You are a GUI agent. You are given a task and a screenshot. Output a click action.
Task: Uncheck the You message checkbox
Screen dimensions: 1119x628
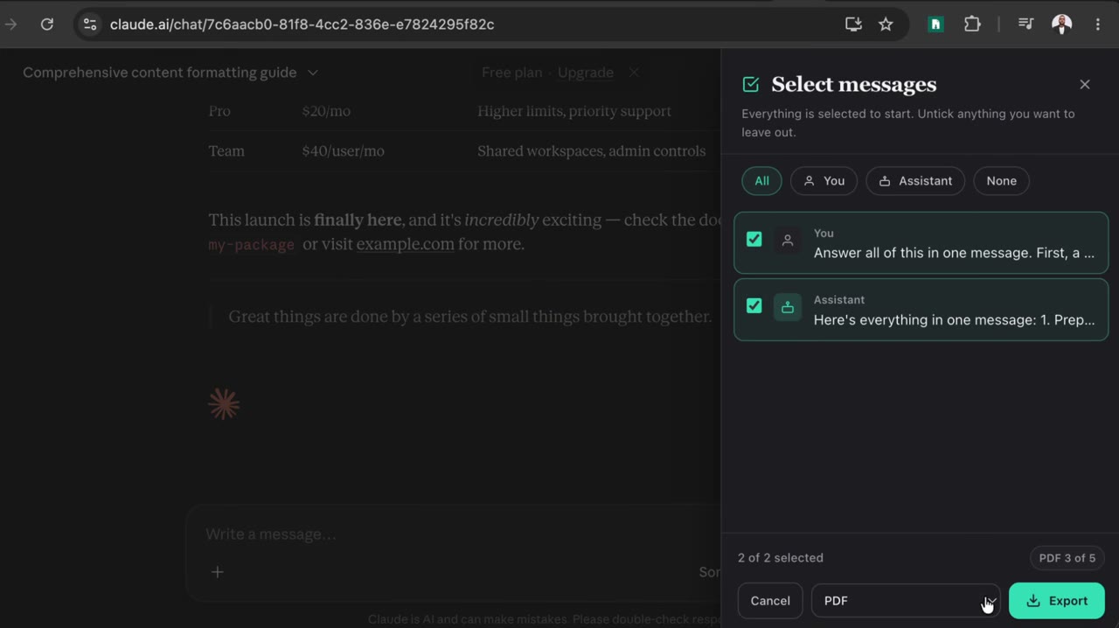tap(754, 239)
